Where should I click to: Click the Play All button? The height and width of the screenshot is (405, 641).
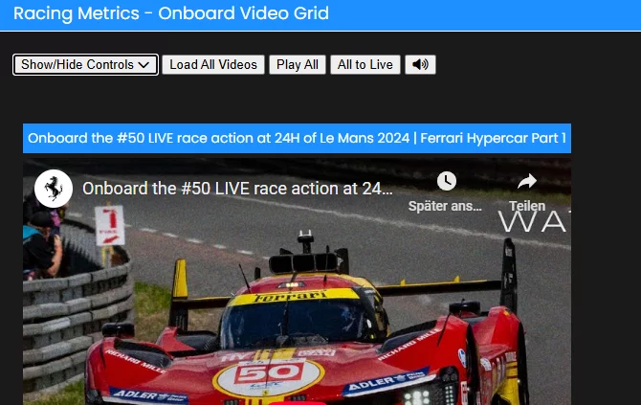[298, 65]
